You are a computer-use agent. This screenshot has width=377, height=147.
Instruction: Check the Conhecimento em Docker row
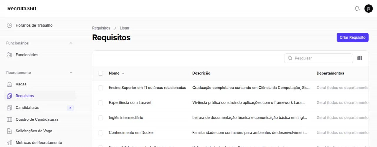100,133
